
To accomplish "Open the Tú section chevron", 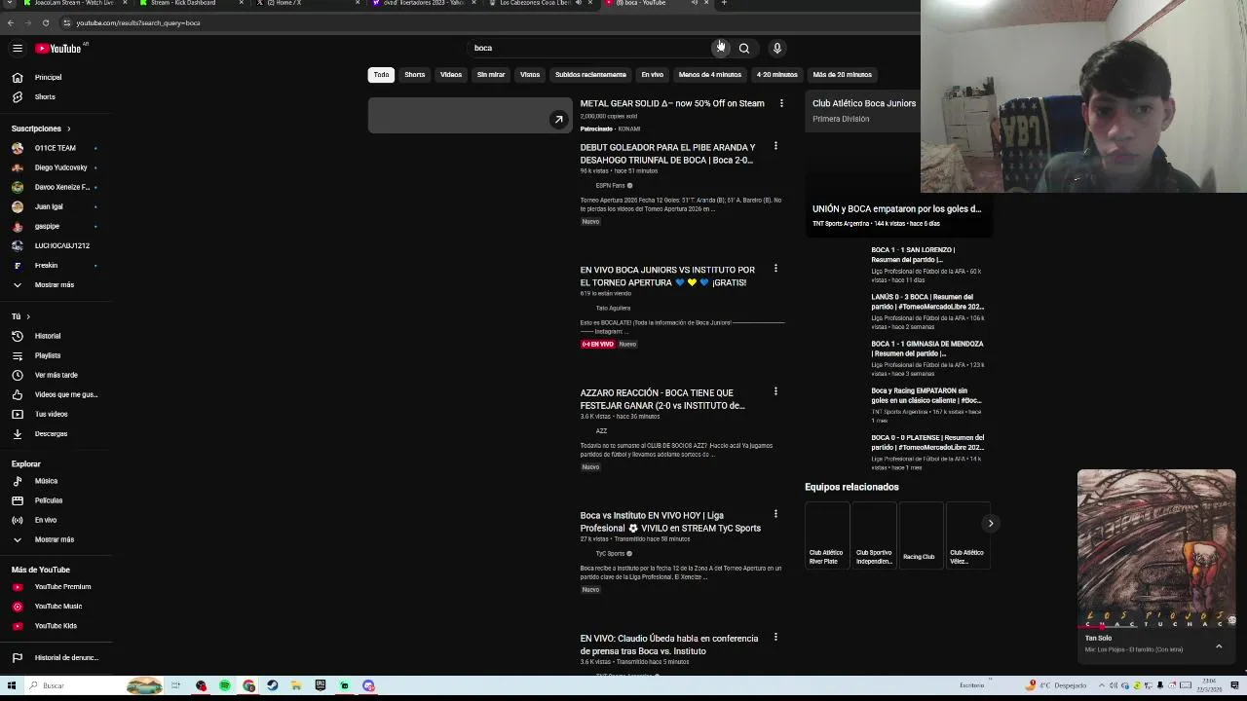I will coord(28,316).
